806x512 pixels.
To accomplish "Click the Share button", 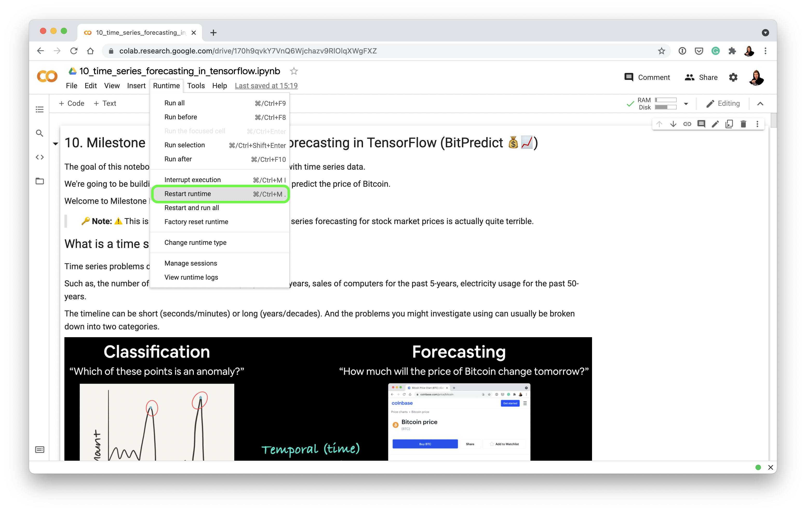I will tap(701, 77).
